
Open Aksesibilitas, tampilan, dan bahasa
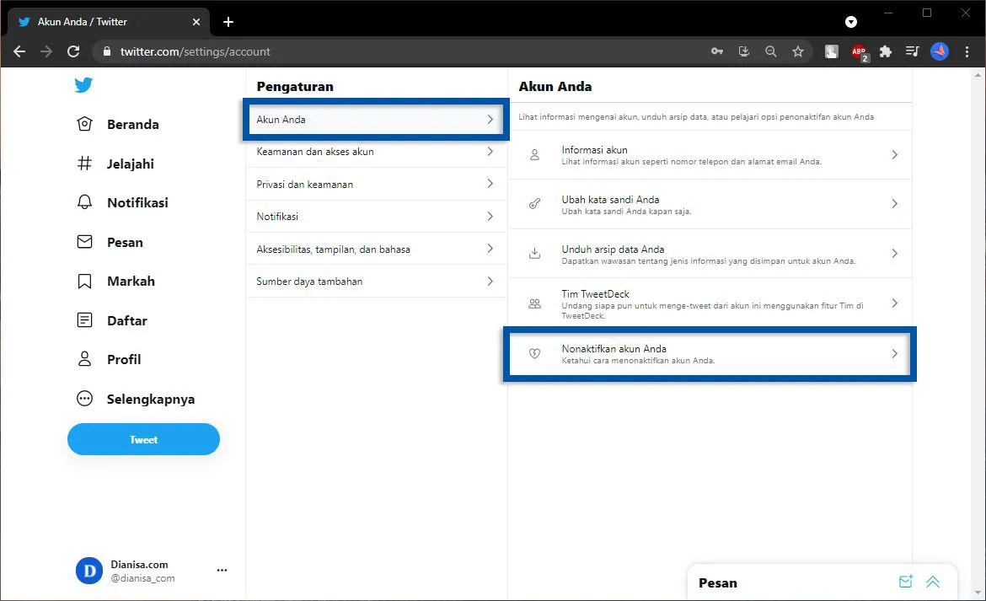point(375,250)
